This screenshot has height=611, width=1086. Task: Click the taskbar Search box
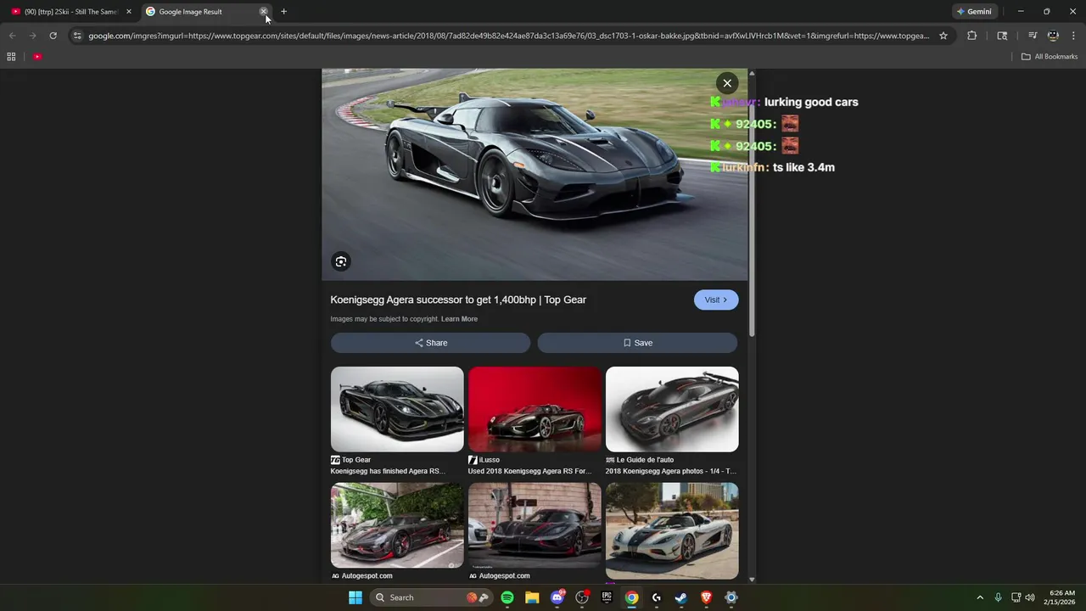(x=433, y=597)
